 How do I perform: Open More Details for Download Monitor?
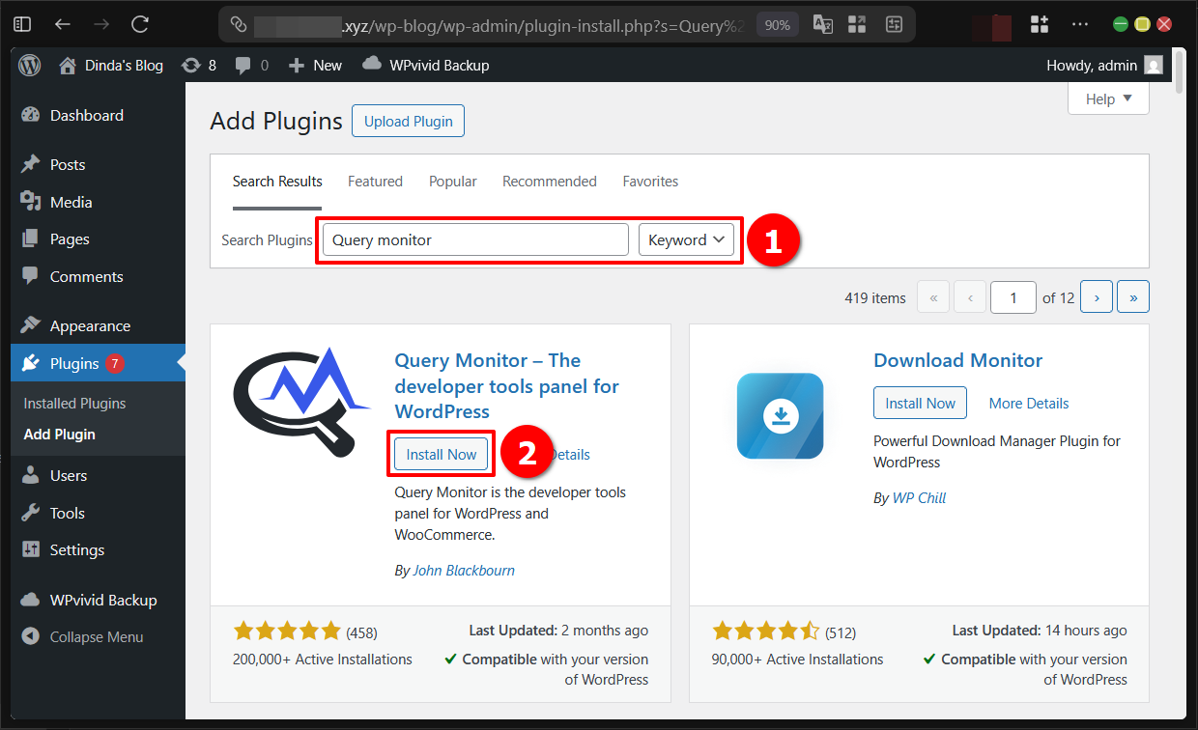(x=1028, y=403)
